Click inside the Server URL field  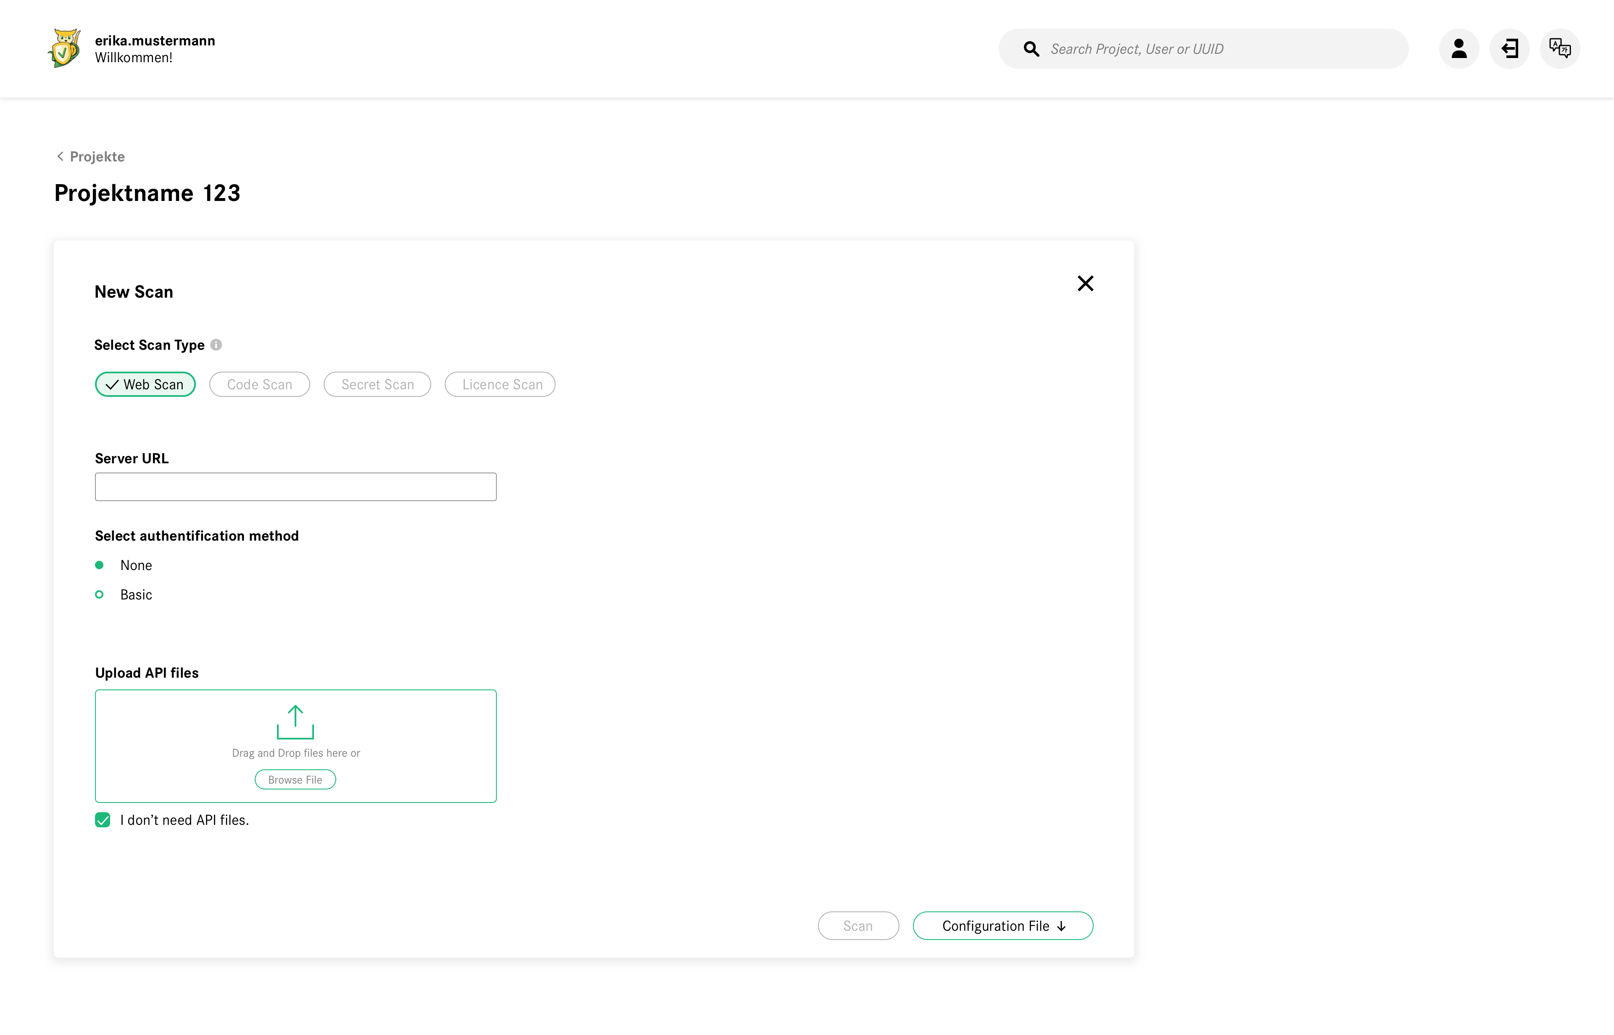pos(295,486)
